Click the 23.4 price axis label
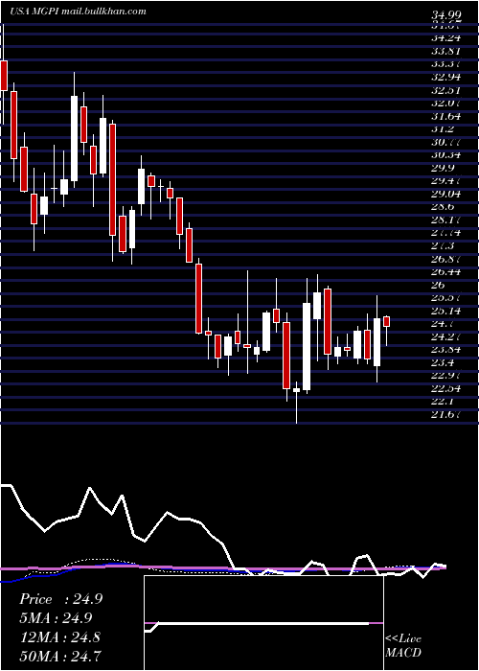 (x=442, y=363)
